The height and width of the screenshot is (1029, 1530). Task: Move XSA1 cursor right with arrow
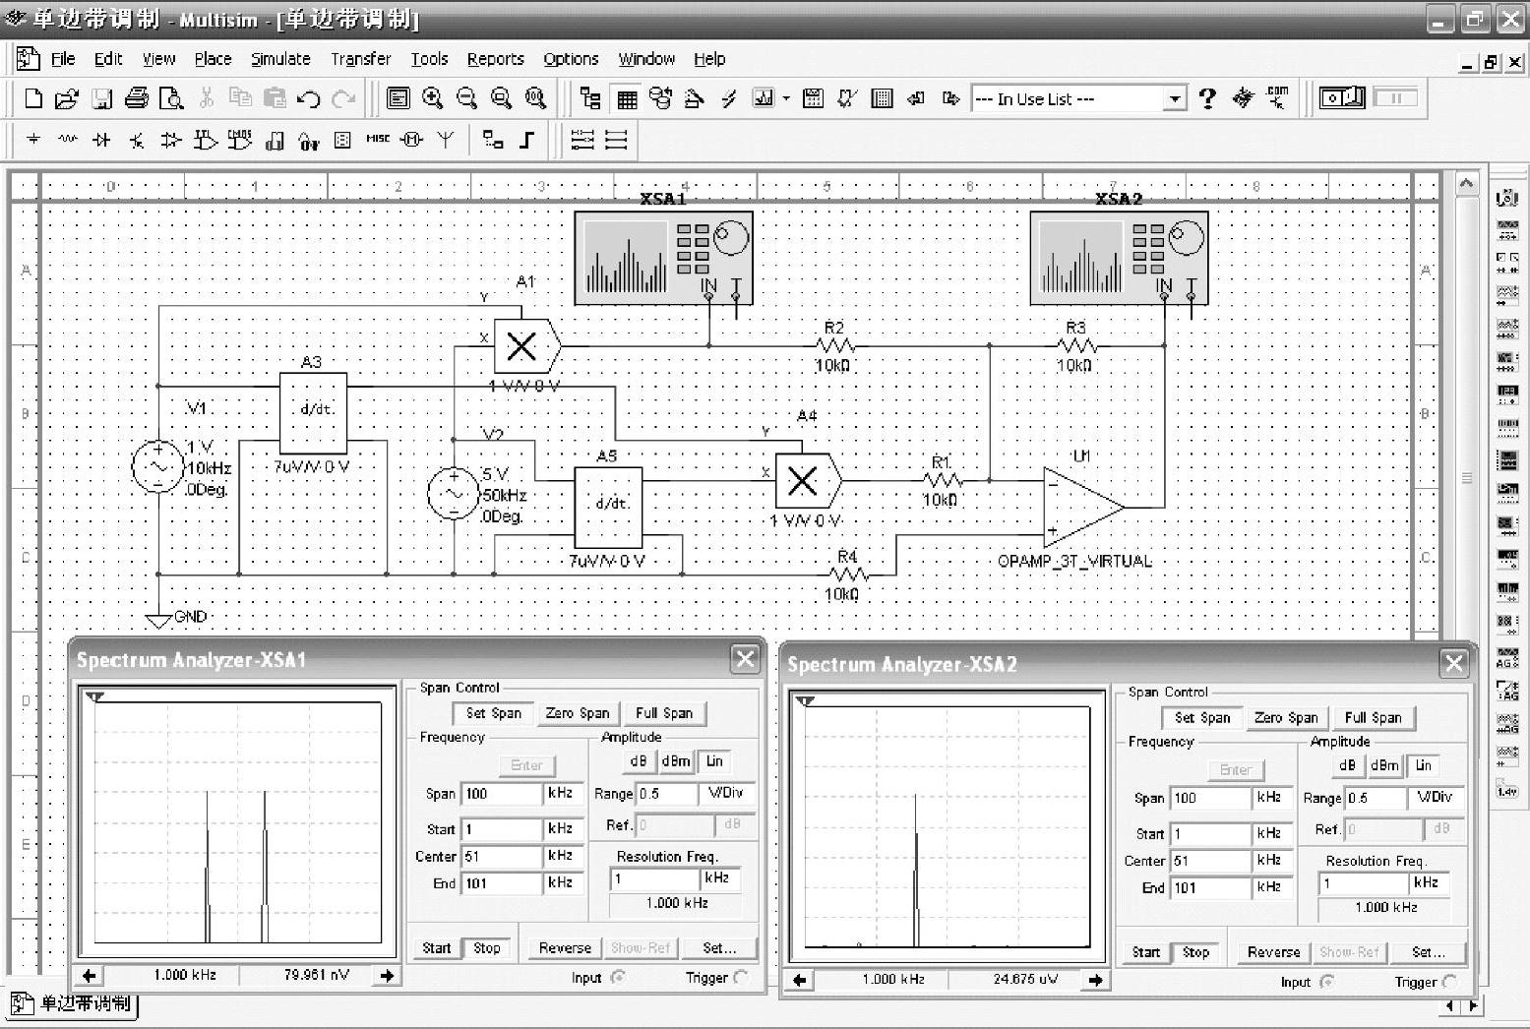tap(387, 975)
